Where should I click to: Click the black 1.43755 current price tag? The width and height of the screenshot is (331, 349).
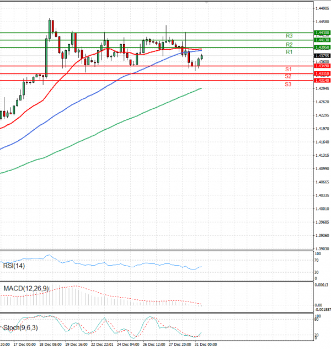(322, 56)
